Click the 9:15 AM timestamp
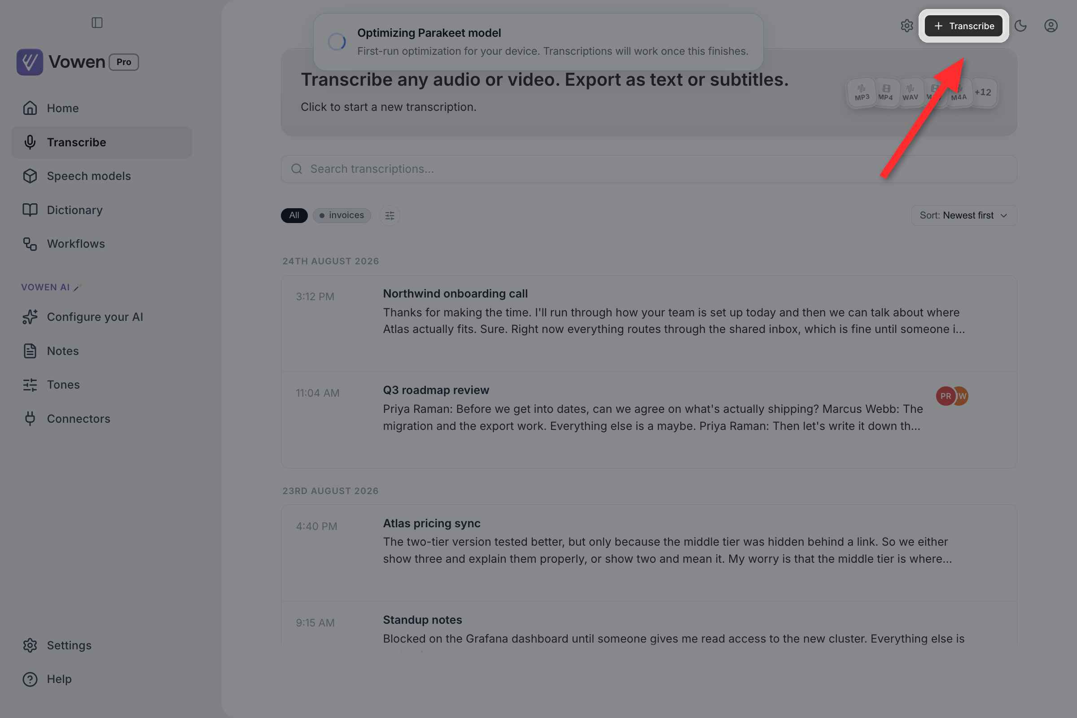 click(315, 623)
